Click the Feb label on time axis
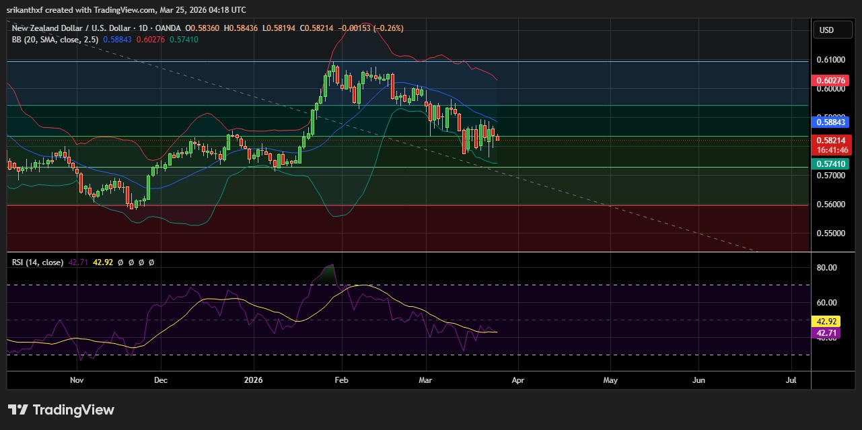Screen dimensions: 862x430 (x=342, y=380)
